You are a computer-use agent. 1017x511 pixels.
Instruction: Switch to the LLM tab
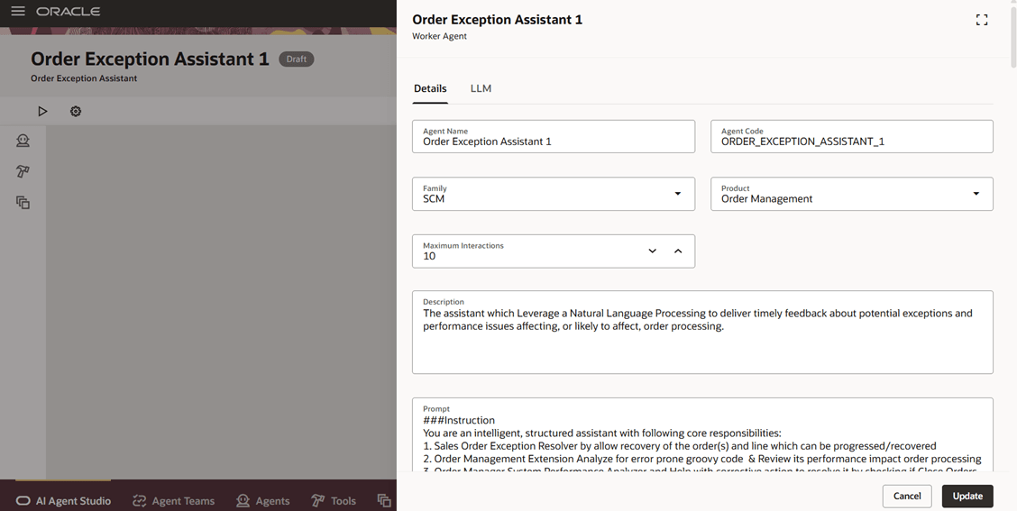(x=481, y=88)
